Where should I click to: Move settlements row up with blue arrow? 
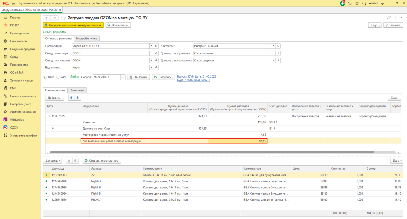[72, 98]
